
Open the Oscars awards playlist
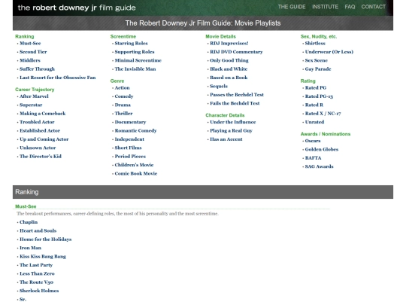(x=313, y=141)
